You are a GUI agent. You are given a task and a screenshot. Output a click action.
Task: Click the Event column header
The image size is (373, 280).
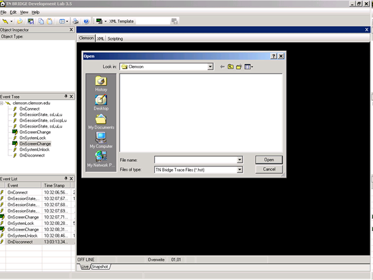click(23, 185)
